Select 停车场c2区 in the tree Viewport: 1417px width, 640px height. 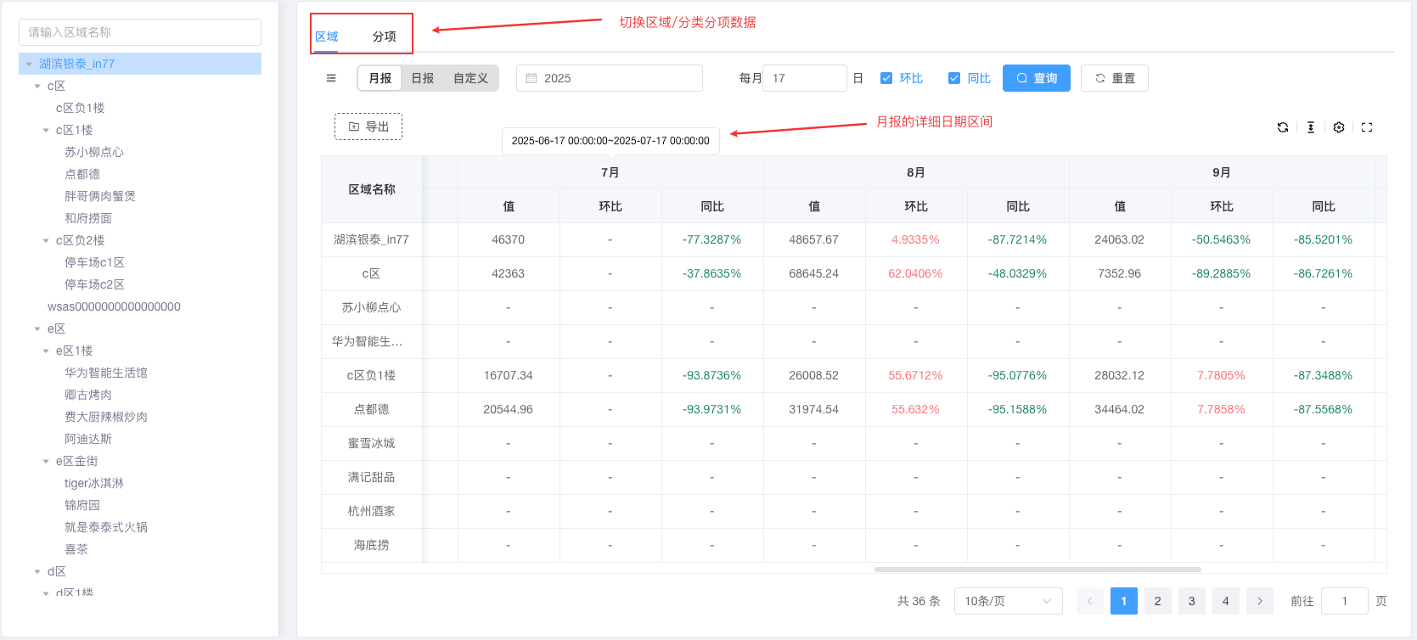pos(94,284)
